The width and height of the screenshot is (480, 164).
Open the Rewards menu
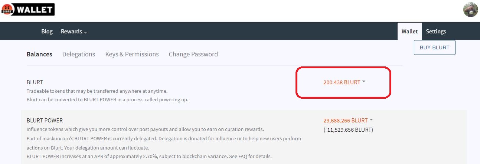pyautogui.click(x=71, y=32)
